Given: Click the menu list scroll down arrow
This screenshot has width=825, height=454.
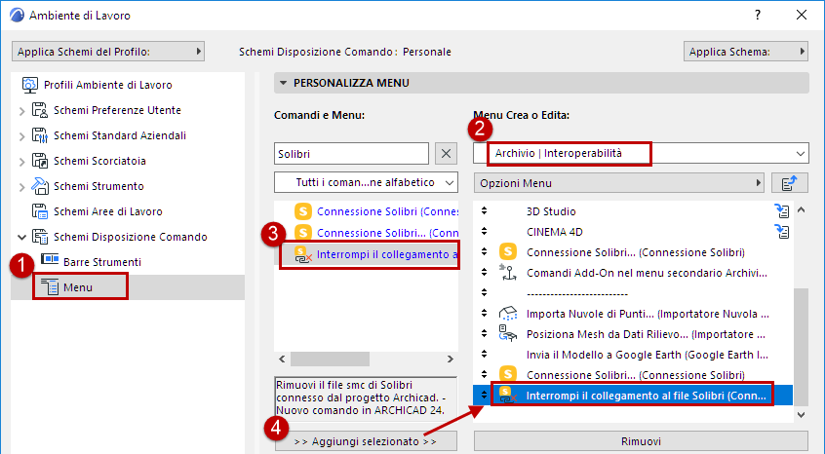Looking at the screenshot, I should (x=801, y=415).
